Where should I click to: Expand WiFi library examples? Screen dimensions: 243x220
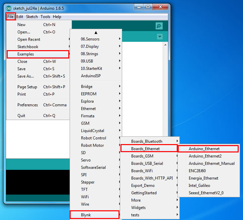point(95,197)
